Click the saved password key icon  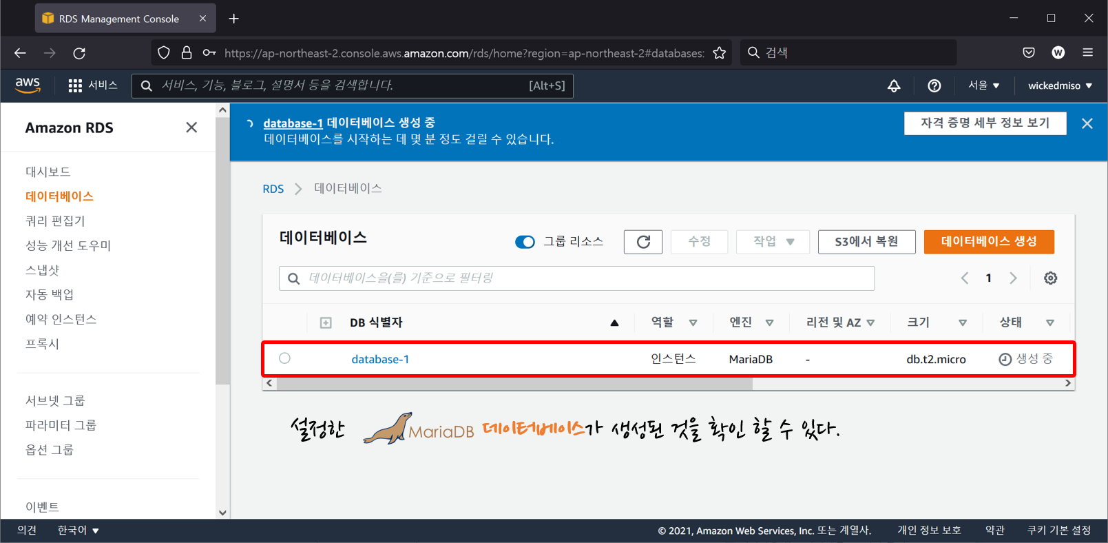click(209, 53)
